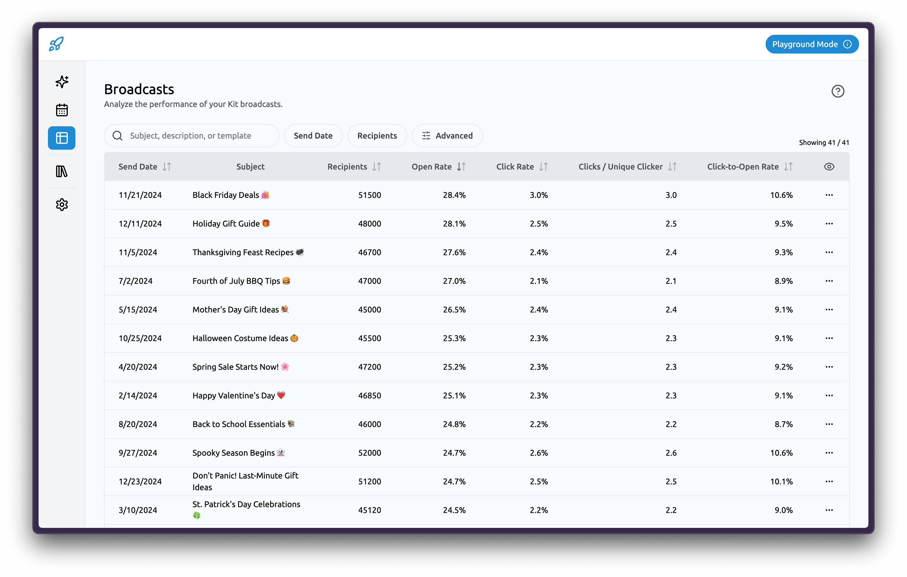907x577 pixels.
Task: Click the subject search input field
Action: [196, 135]
